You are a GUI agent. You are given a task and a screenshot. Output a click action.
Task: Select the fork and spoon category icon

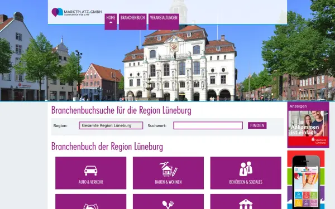pyautogui.click(x=169, y=205)
